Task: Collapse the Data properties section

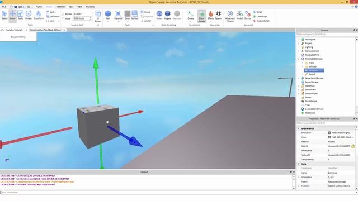Action: point(299,164)
